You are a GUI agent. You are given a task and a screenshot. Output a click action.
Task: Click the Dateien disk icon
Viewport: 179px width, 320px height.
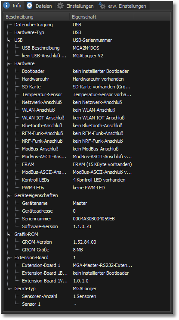30,6
